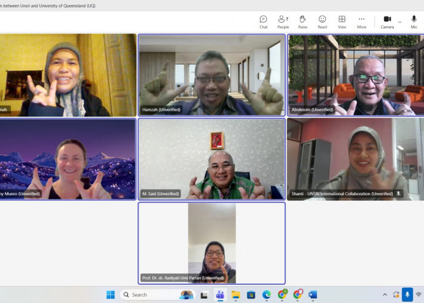The image size is (424, 303).
Task: Open the Windows Start menu
Action: (x=110, y=295)
